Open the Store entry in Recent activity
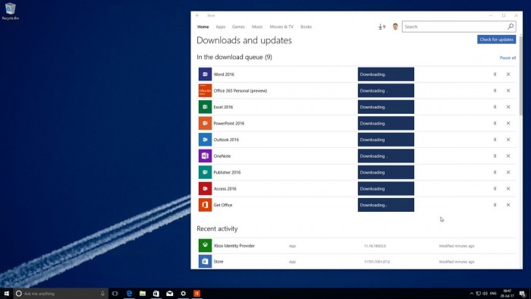Viewport: 531px width, 299px height. 357,261
